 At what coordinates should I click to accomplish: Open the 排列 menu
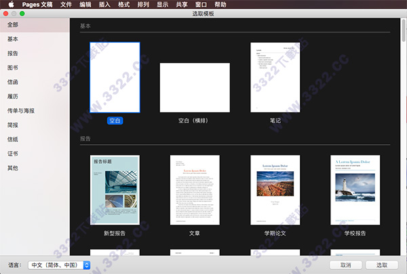click(143, 5)
